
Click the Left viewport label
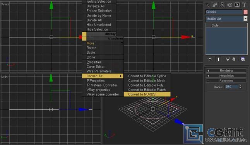pyautogui.click(x=4, y=77)
